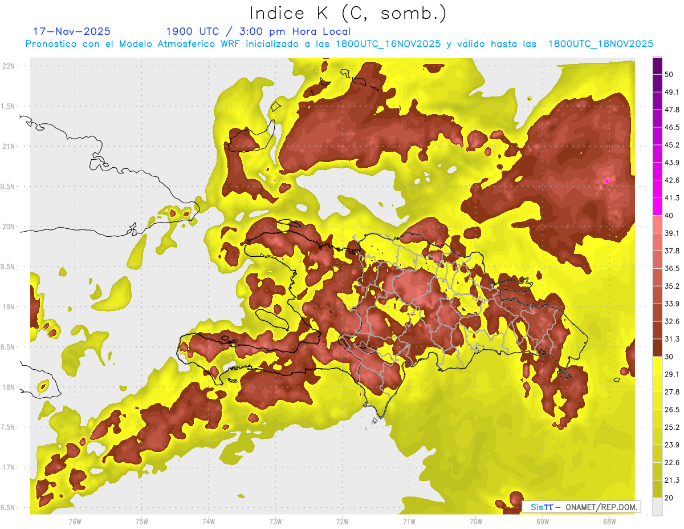This screenshot has height=529, width=684.
Task: Click the bright yellow swatch between 29.1 and 30
Action: [x=657, y=365]
